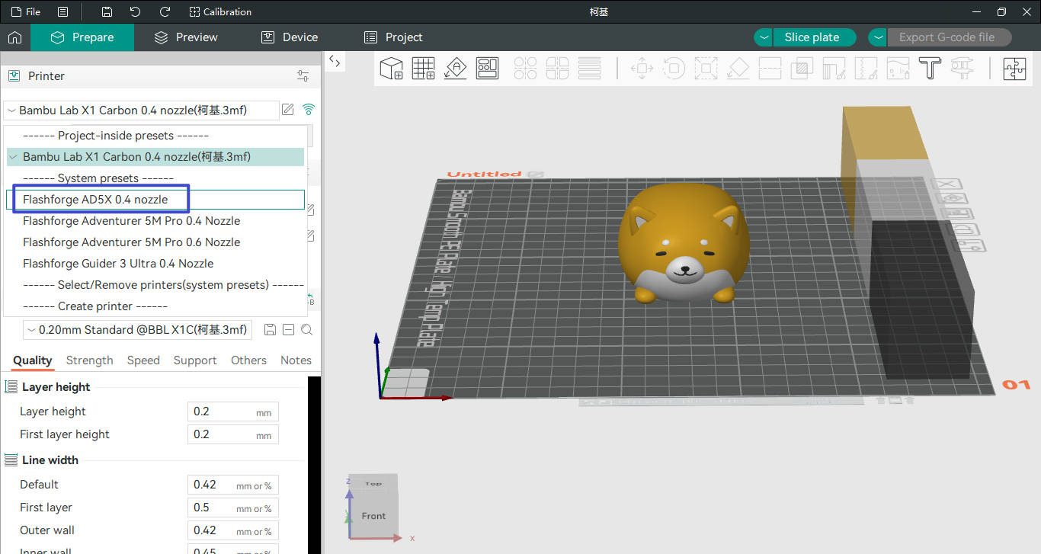Click the Home icon
Viewport: 1041px width, 554px height.
point(14,37)
